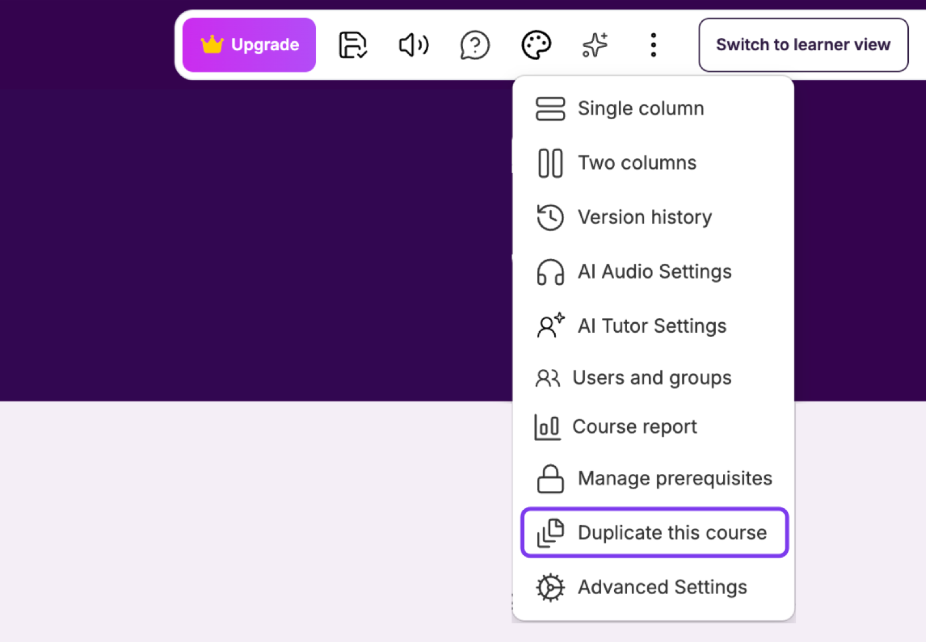Image resolution: width=926 pixels, height=642 pixels.
Task: Click the crown icon on Upgrade
Action: 212,44
